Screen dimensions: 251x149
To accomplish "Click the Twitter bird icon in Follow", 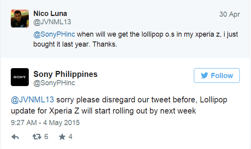I will click(204, 75).
